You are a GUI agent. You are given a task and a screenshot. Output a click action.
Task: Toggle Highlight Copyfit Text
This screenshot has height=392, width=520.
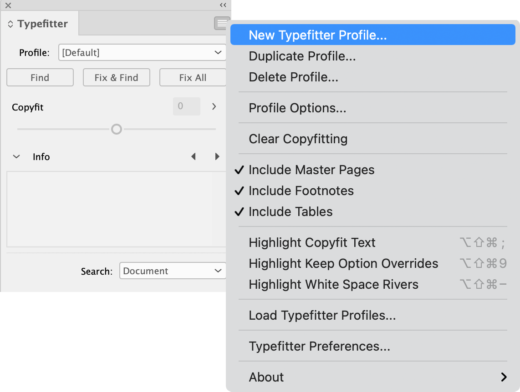[373, 242]
